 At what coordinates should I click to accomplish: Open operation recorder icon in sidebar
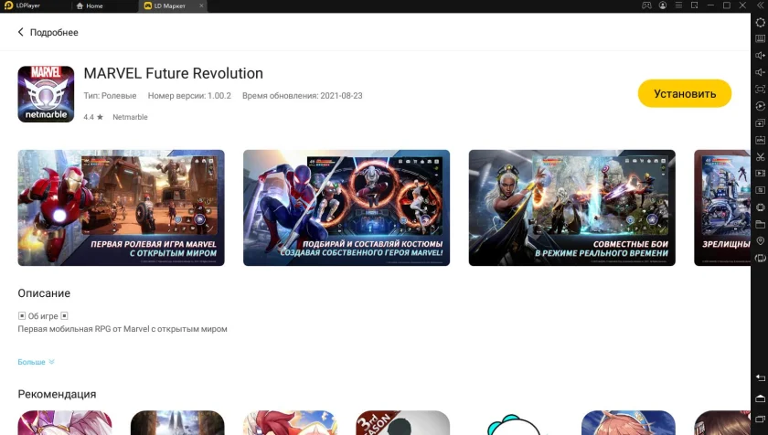click(760, 190)
